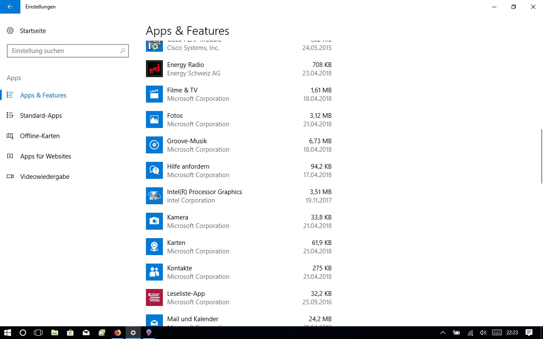The width and height of the screenshot is (543, 339).
Task: Click the 19.11.2017 install date
Action: pos(319,200)
